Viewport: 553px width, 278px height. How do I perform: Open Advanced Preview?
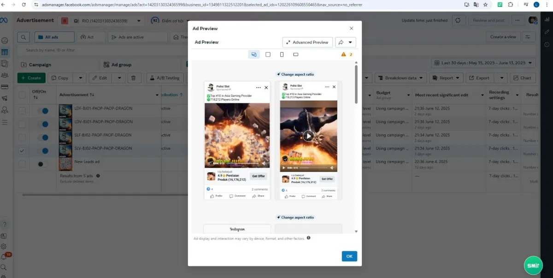pyautogui.click(x=307, y=42)
